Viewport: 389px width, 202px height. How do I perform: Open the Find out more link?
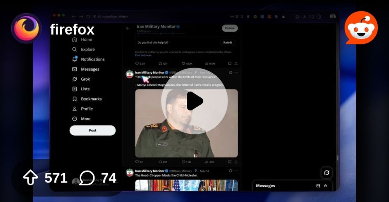point(144,55)
